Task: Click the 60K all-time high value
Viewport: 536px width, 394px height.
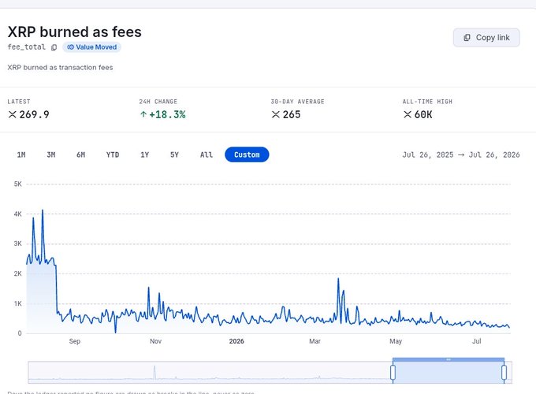Action: tap(423, 114)
